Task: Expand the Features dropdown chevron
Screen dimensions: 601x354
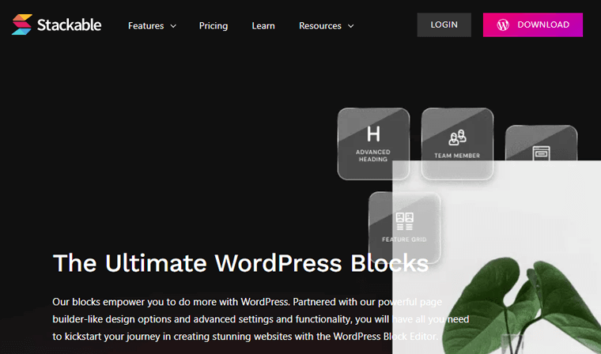Action: coord(173,26)
